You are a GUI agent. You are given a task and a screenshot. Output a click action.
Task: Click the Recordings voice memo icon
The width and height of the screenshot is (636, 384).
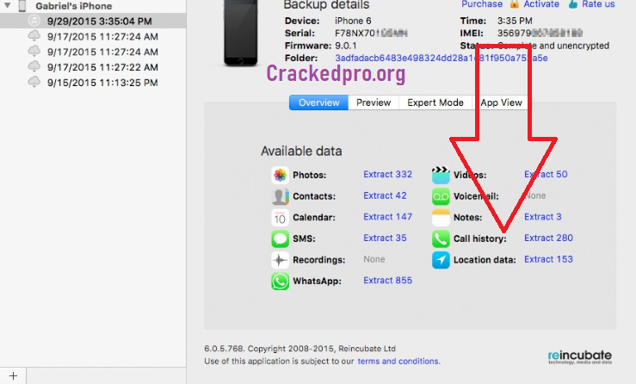pos(280,259)
